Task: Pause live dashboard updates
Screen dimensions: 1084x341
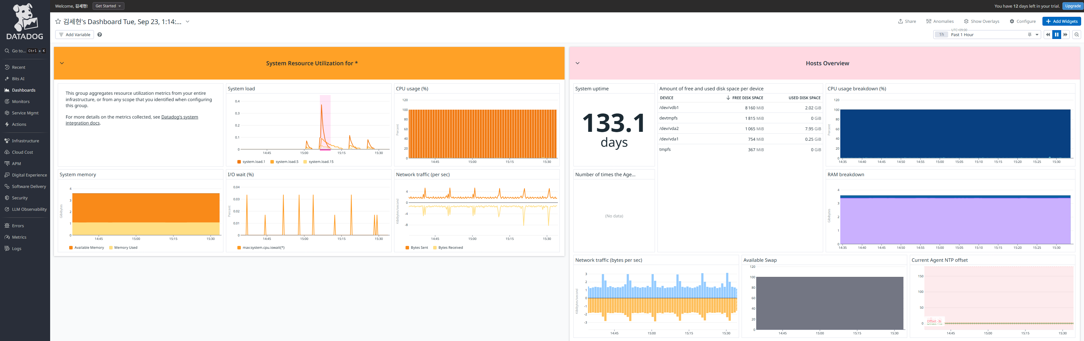Action: click(1057, 35)
